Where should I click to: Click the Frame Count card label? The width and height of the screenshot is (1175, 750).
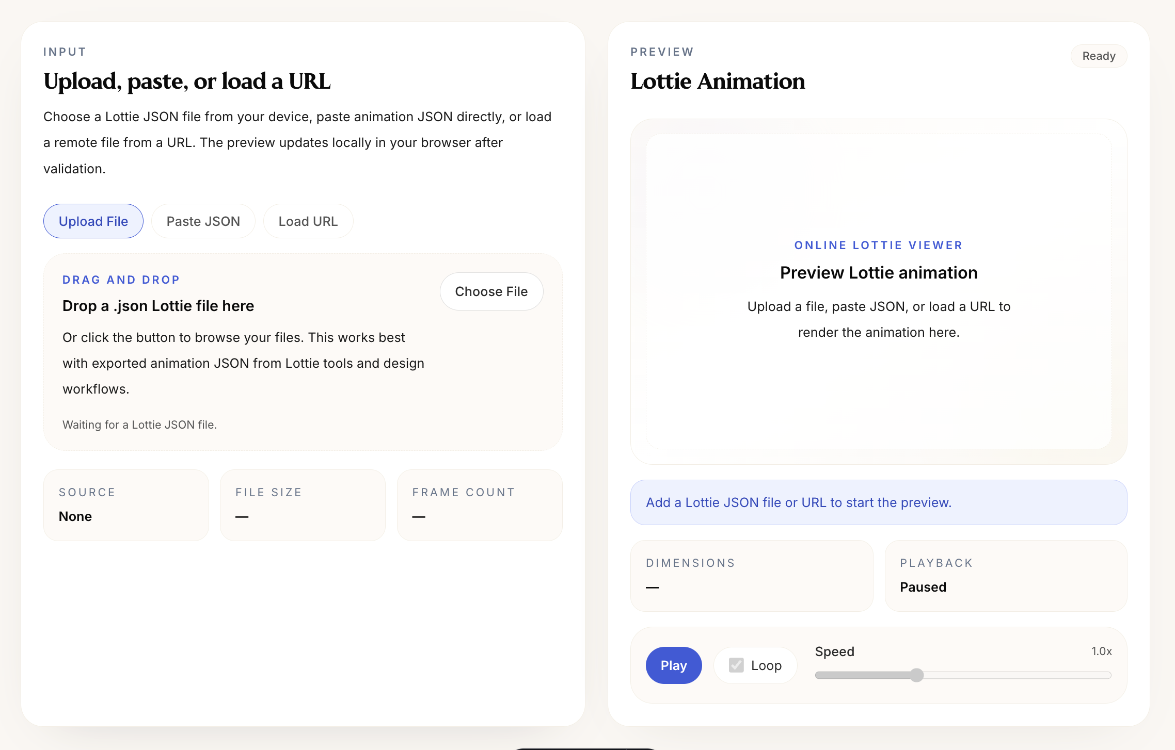tap(464, 492)
